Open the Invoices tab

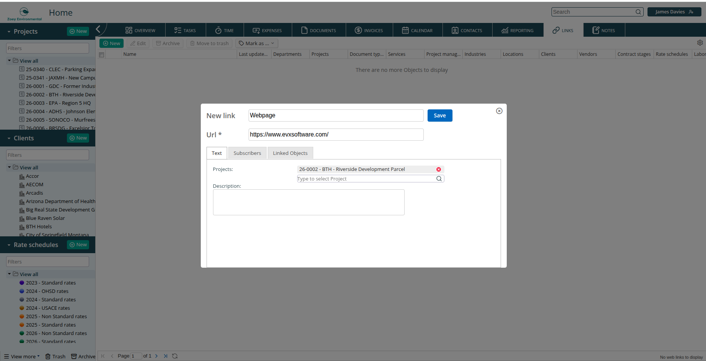click(369, 30)
